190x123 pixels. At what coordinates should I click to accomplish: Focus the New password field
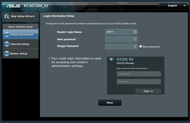click(121, 39)
